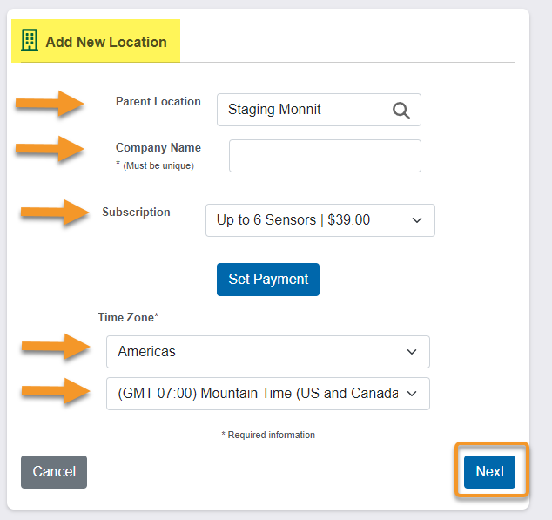Click the orange arrow pointing to Americas dropdown
The height and width of the screenshot is (520, 552).
pos(56,347)
